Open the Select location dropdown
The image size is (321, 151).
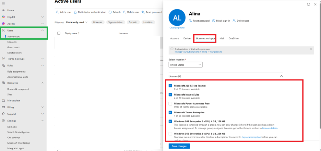click(186, 65)
